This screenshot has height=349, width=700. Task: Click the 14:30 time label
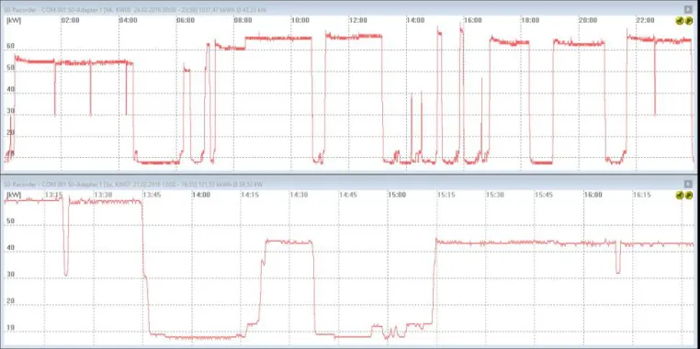pyautogui.click(x=299, y=195)
